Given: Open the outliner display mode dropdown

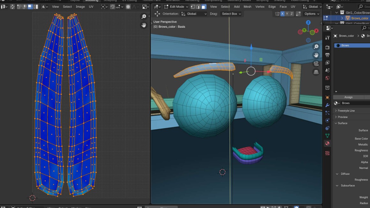Looking at the screenshot, I should pos(340,7).
